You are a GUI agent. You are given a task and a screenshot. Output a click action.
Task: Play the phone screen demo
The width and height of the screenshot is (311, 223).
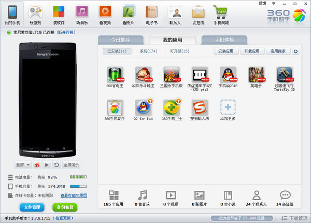coord(47,165)
